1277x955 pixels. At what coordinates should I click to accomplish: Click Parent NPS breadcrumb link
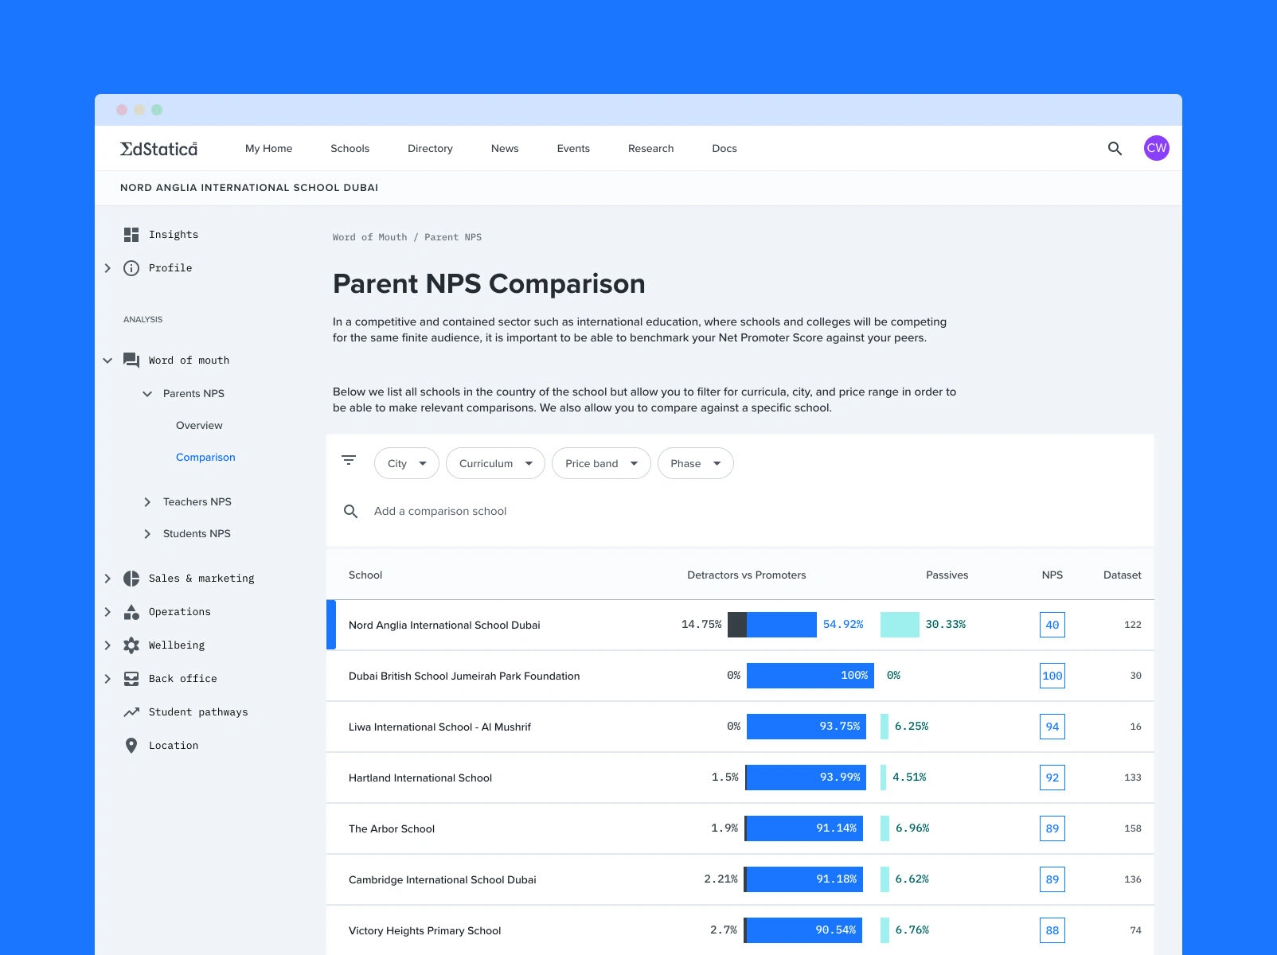tap(453, 237)
